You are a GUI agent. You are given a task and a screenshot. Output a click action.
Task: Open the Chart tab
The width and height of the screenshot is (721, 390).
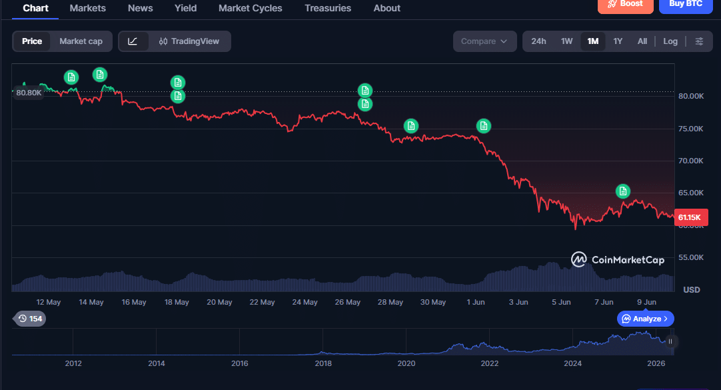(x=35, y=8)
